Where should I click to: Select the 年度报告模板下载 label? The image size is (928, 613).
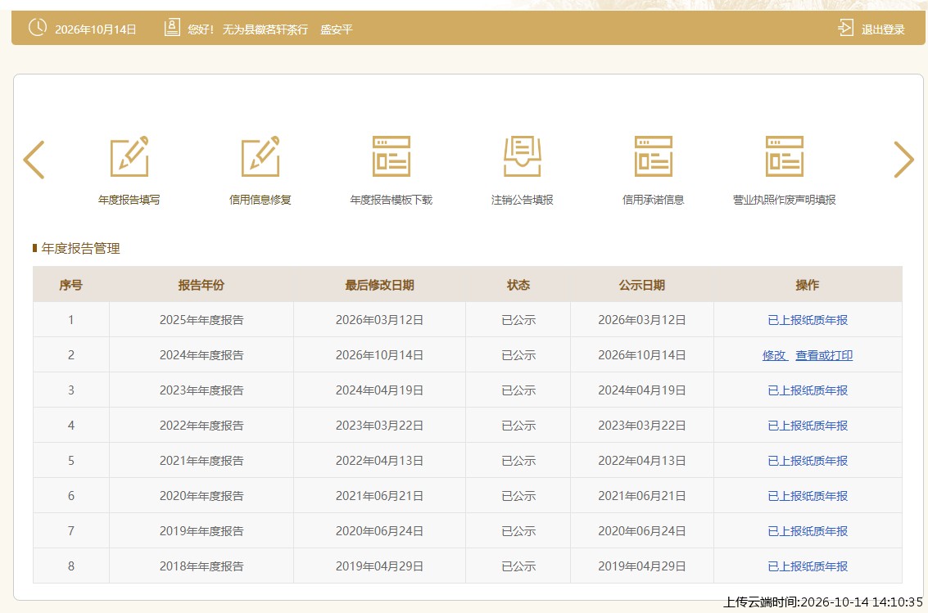click(x=392, y=200)
